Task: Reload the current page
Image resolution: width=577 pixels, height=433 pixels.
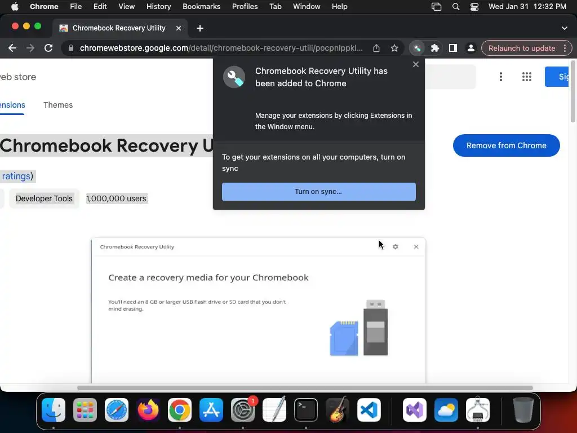Action: pos(48,48)
